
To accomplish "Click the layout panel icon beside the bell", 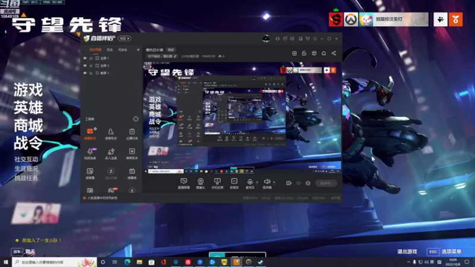I will pos(314,53).
